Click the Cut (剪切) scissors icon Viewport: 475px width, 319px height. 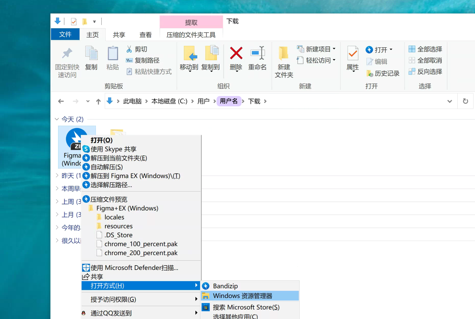tap(129, 49)
